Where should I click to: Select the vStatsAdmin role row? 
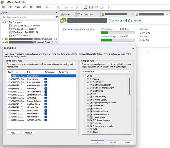[x=41, y=110]
